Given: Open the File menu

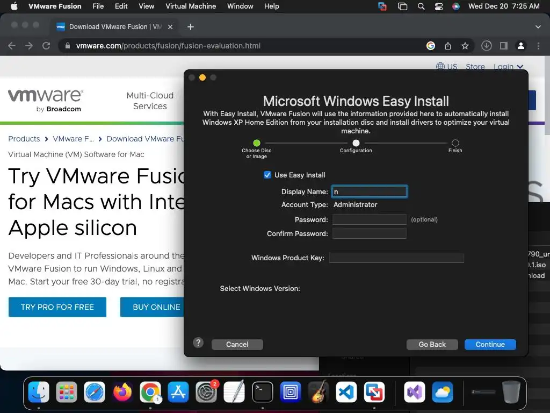Looking at the screenshot, I should coord(98,6).
